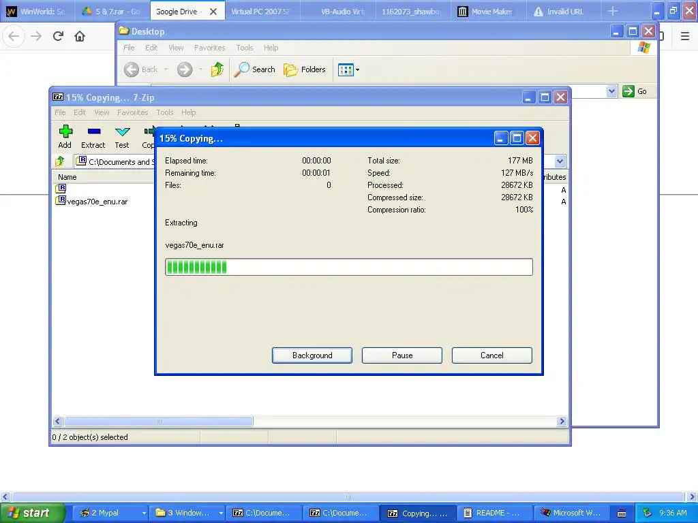Expand Back history dropdown in Desktop window
Image resolution: width=698 pixels, height=523 pixels.
tap(166, 69)
